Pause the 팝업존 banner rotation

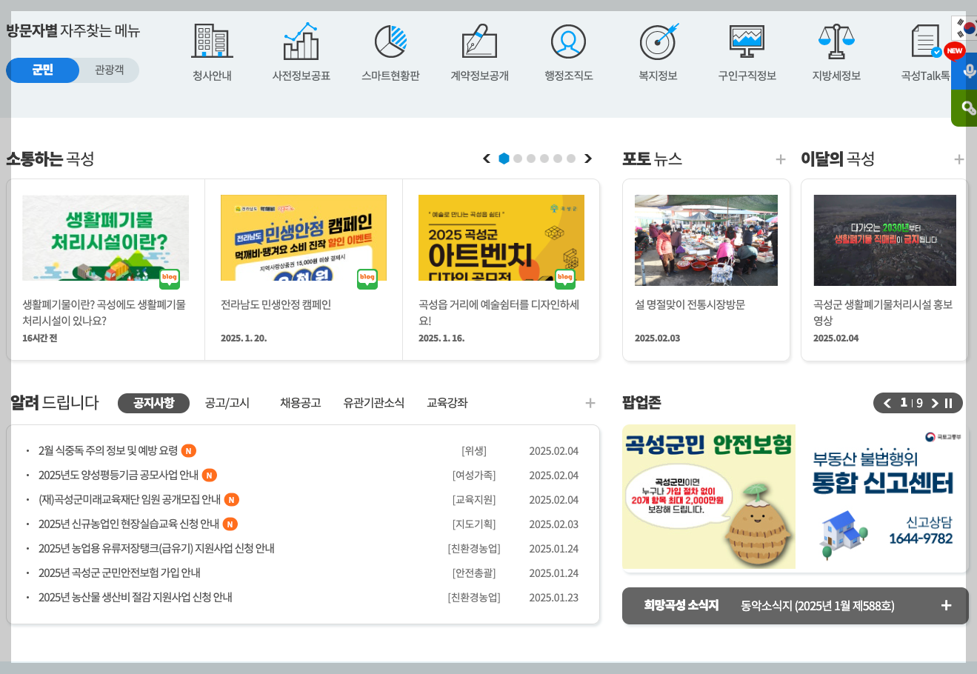click(x=949, y=403)
